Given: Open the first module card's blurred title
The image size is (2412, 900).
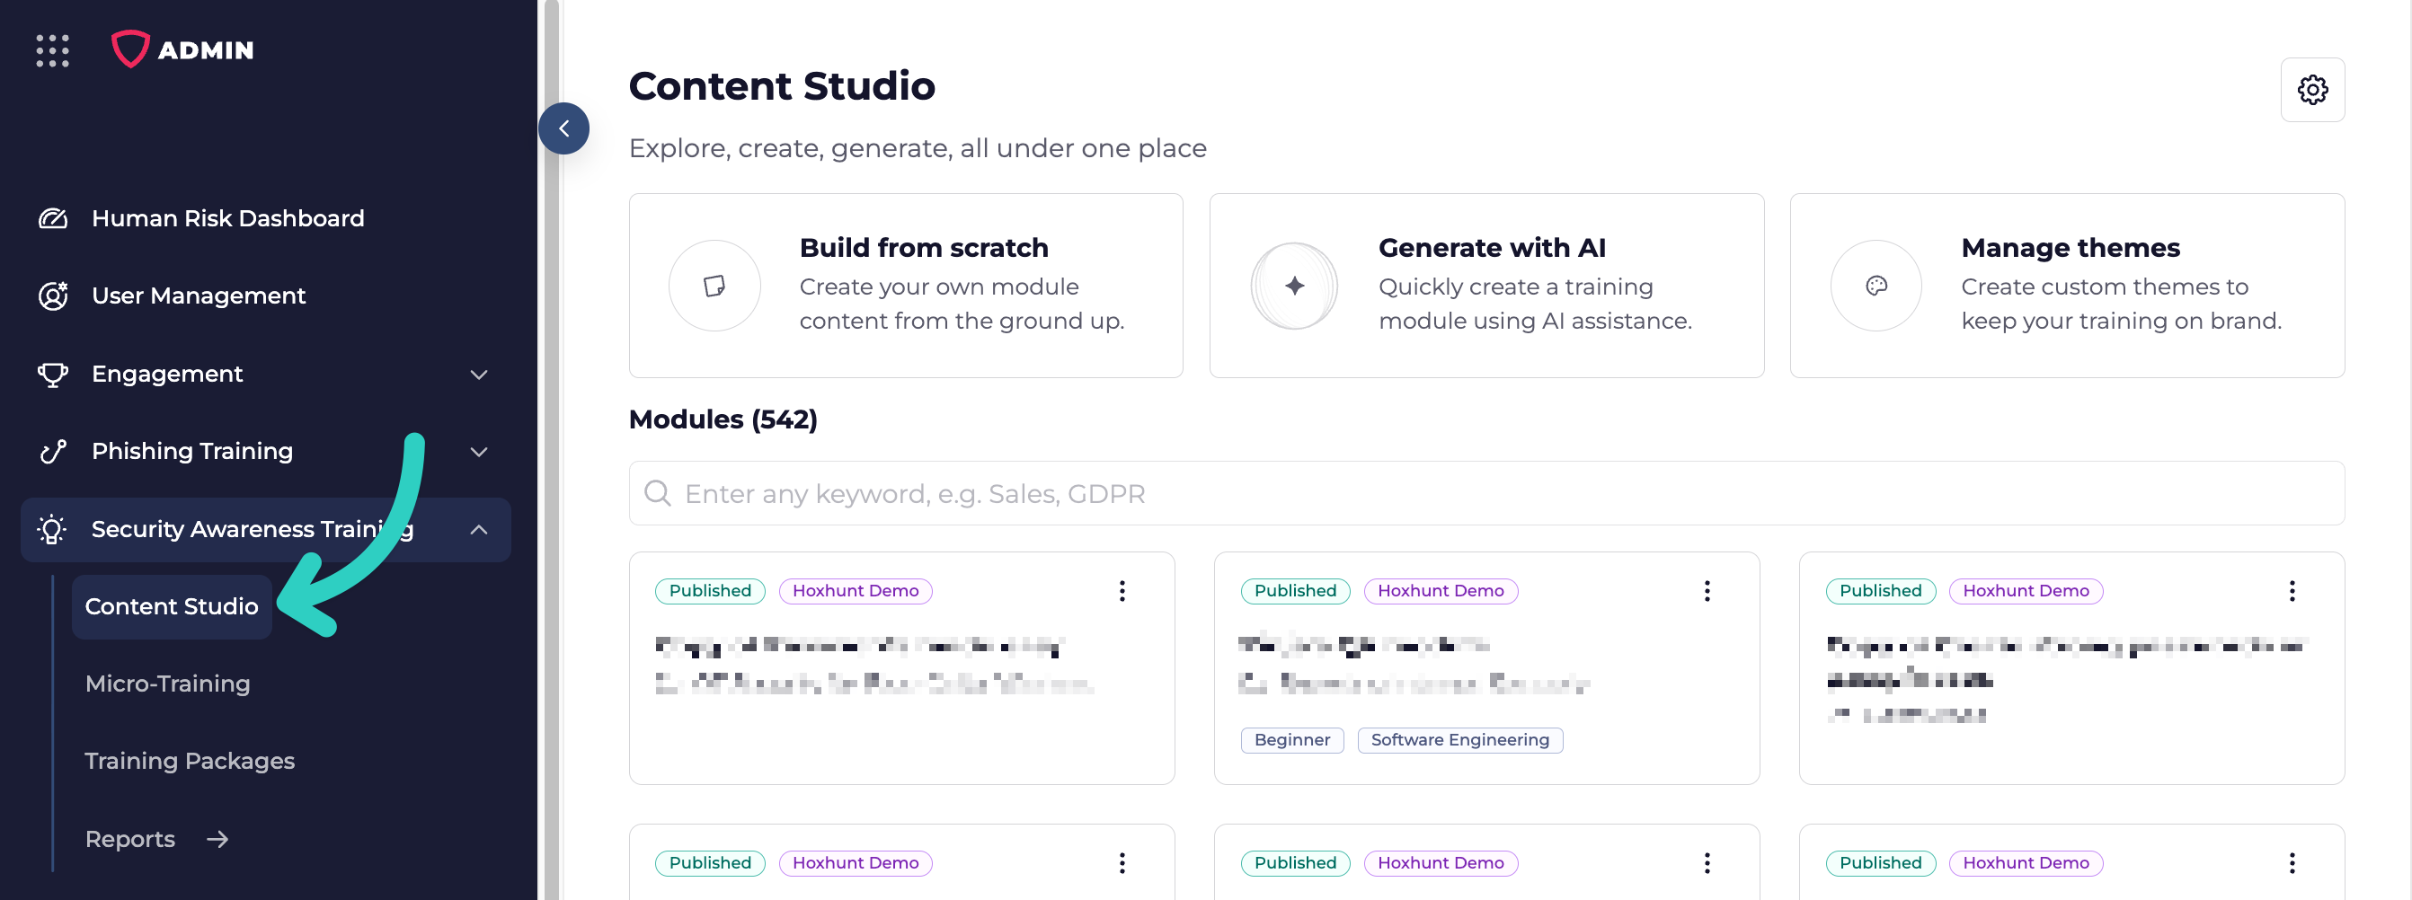Looking at the screenshot, I should (861, 646).
